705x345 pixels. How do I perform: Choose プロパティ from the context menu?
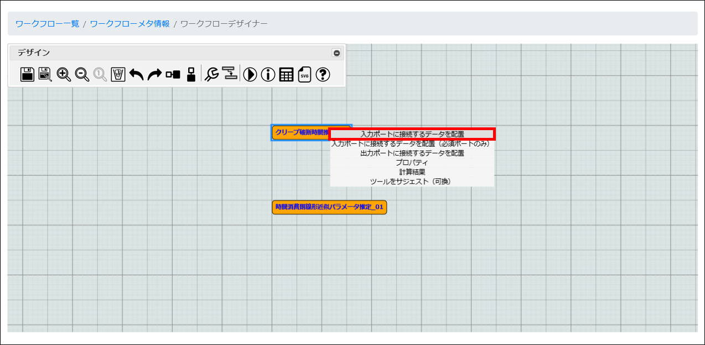(x=412, y=162)
